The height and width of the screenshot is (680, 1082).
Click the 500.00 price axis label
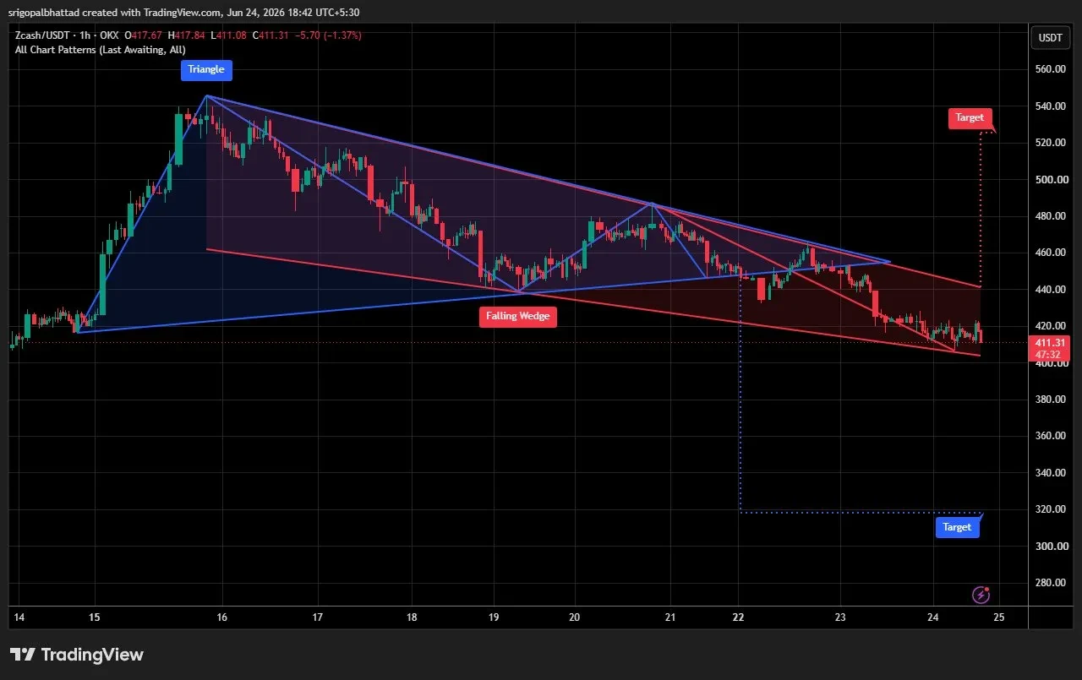[1052, 180]
